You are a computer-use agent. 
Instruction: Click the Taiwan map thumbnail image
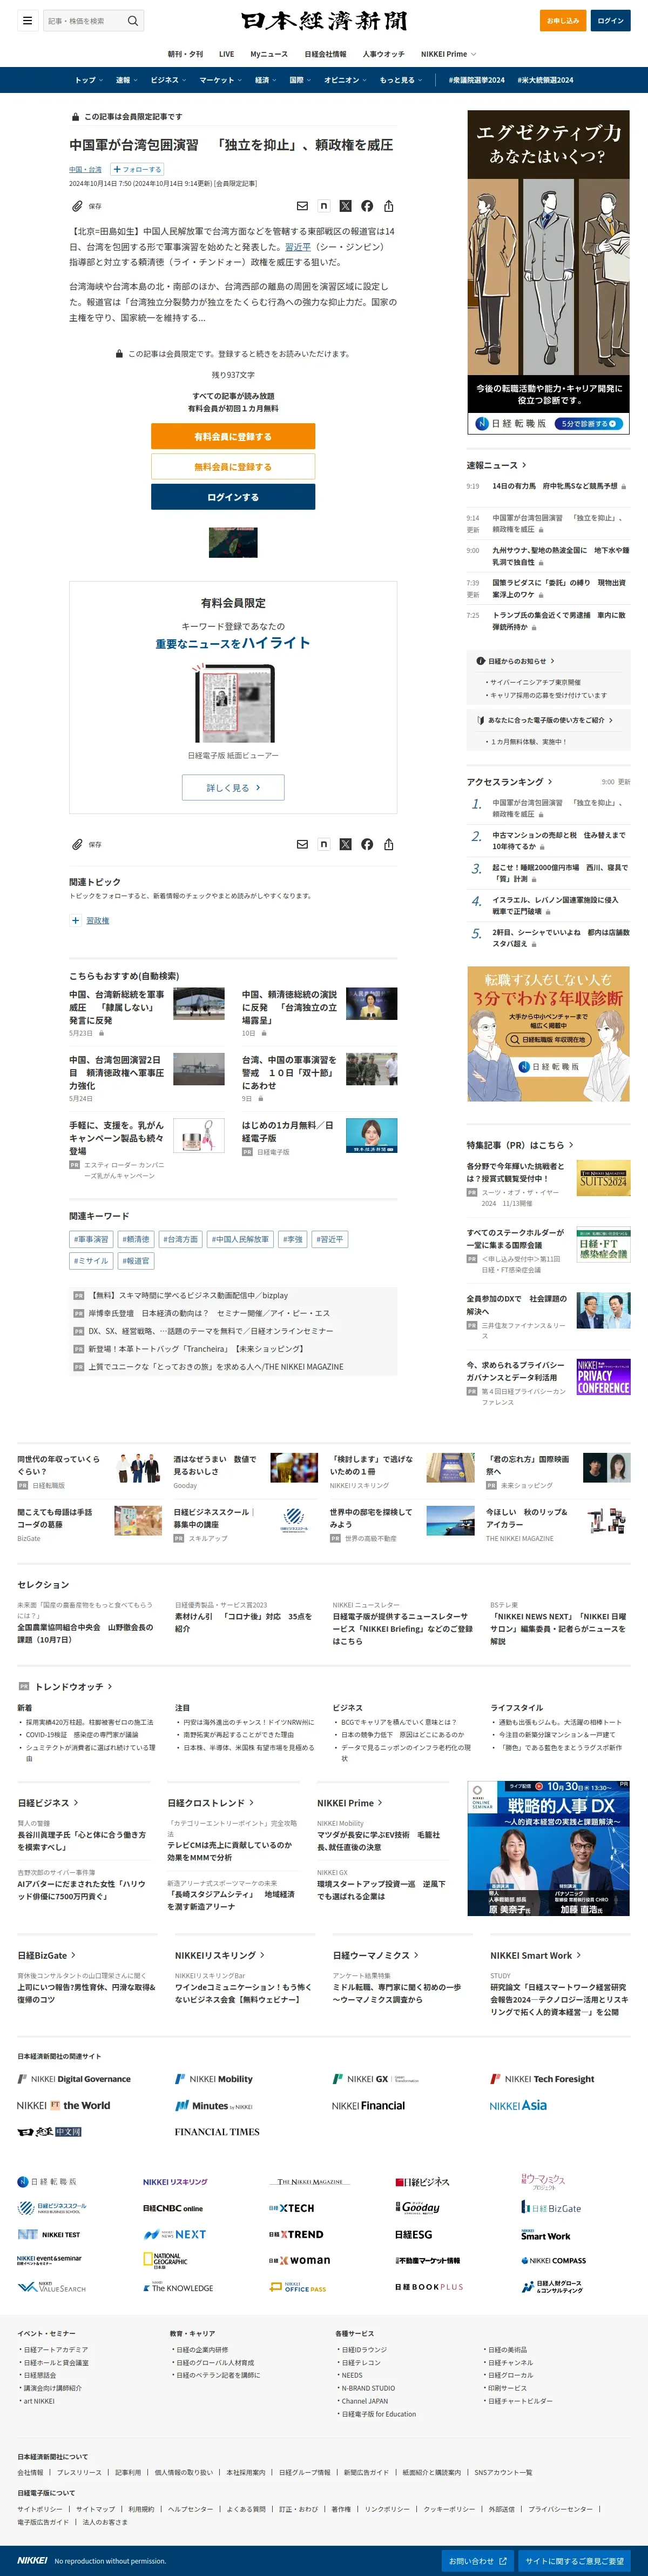point(233,542)
